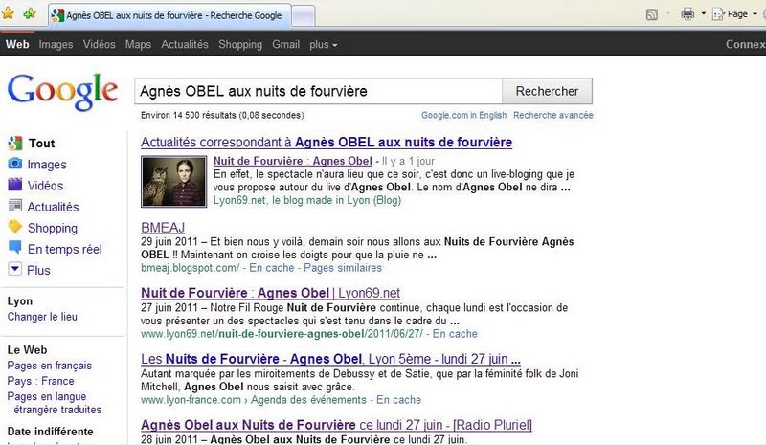Open Gmail from the top navigation bar
The height and width of the screenshot is (445, 766).
pyautogui.click(x=285, y=44)
